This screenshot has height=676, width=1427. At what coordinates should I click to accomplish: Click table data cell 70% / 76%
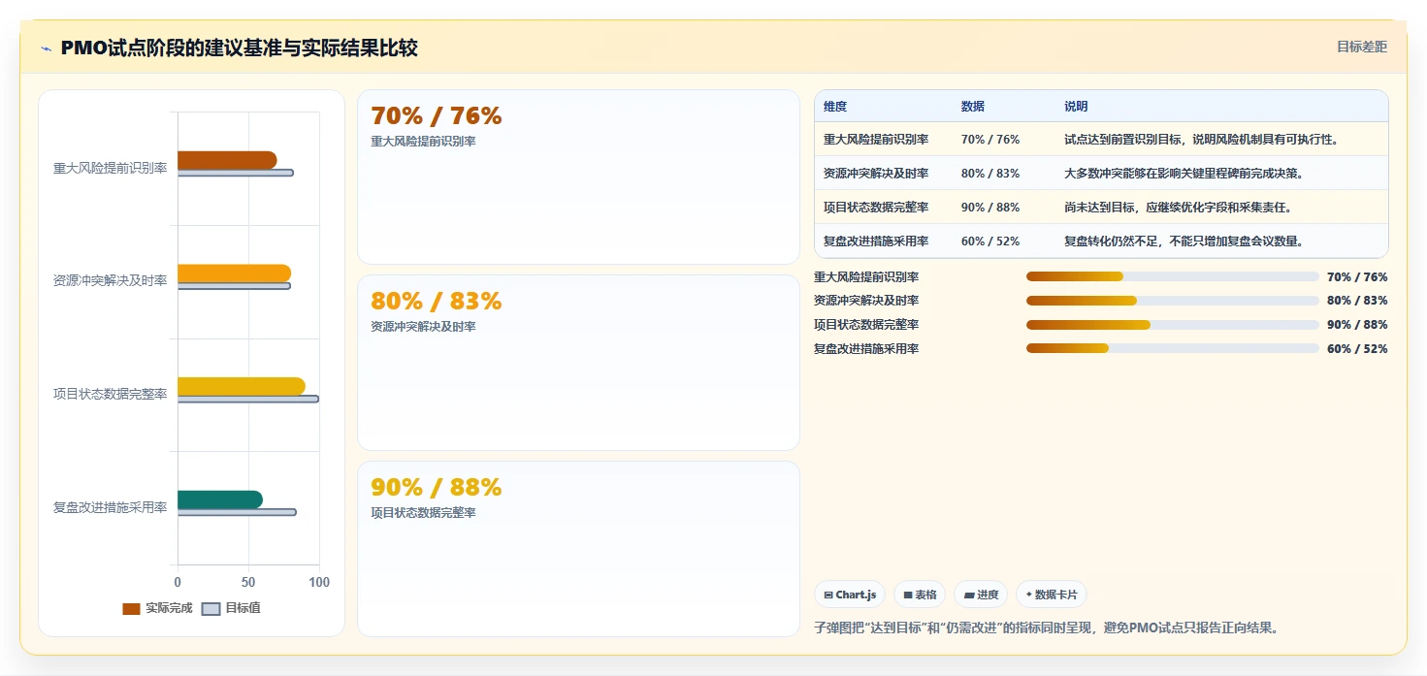coord(990,140)
